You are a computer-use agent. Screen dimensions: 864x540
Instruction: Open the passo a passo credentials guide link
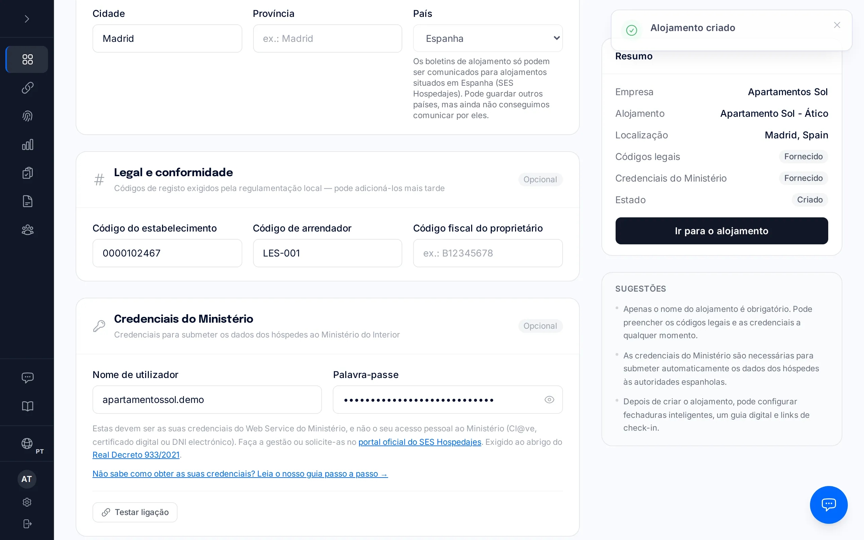(240, 474)
